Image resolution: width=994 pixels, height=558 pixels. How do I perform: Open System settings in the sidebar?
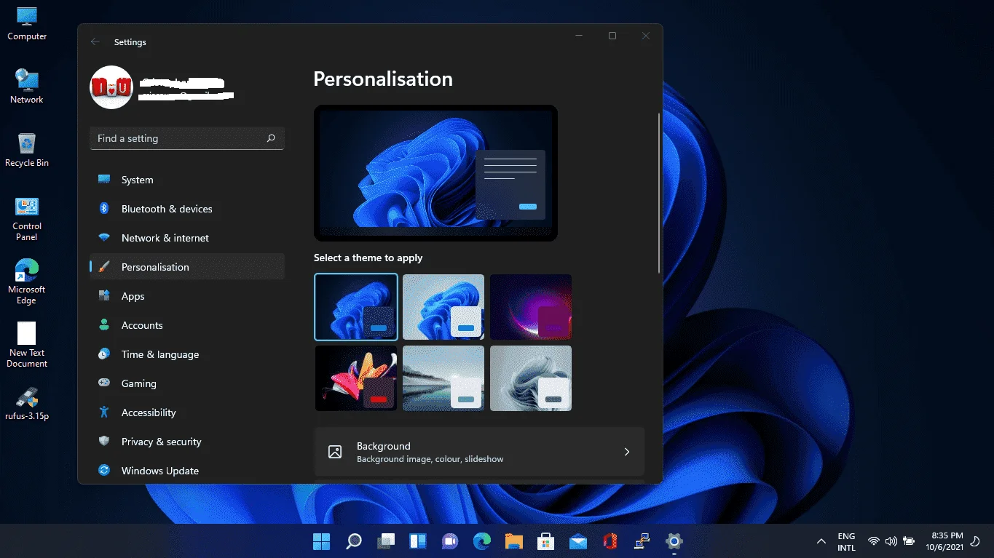(x=186, y=180)
